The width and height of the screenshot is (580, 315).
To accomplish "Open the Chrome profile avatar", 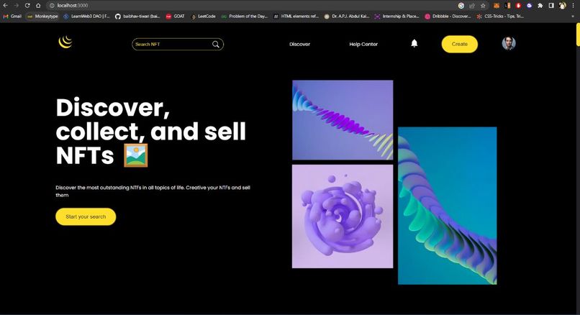I will 562,6.
